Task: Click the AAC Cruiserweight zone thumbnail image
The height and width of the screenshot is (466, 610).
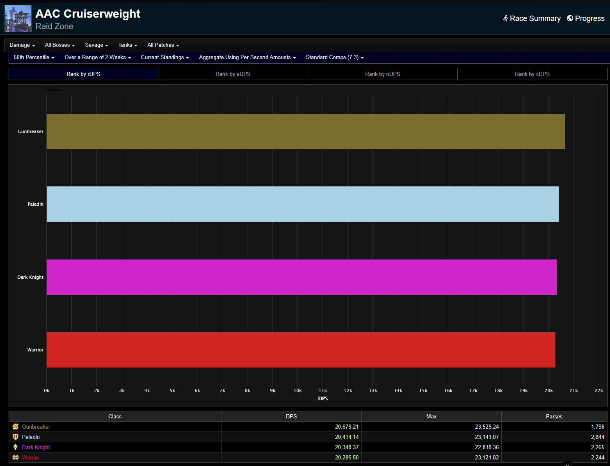Action: pos(18,18)
